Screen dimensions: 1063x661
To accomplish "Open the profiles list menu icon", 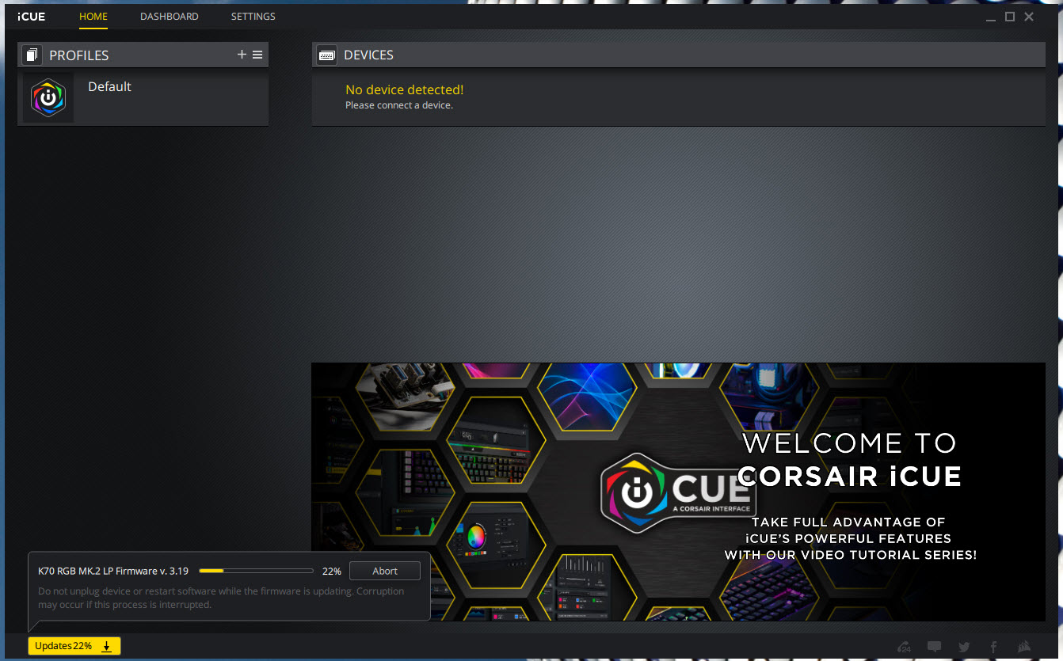I will point(257,55).
